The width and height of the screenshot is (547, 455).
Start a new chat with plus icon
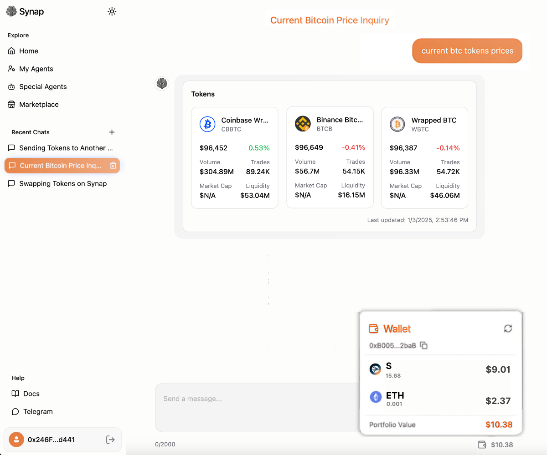112,132
